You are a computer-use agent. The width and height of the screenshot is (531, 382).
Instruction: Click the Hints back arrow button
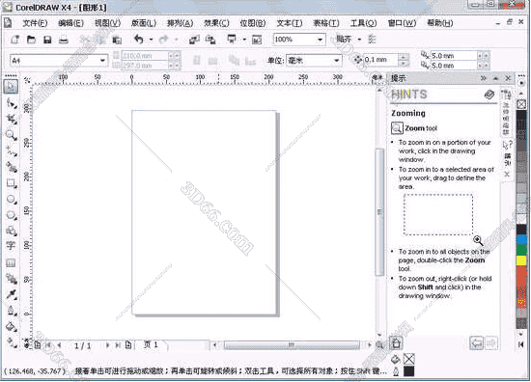click(x=477, y=343)
